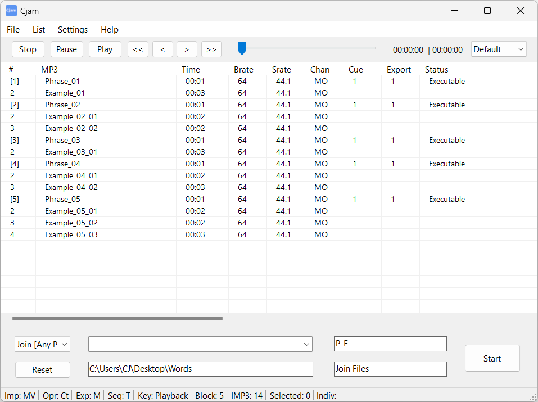Screen dimensions: 538x402
Task: Expand the empty file selection combo box
Action: [200, 344]
